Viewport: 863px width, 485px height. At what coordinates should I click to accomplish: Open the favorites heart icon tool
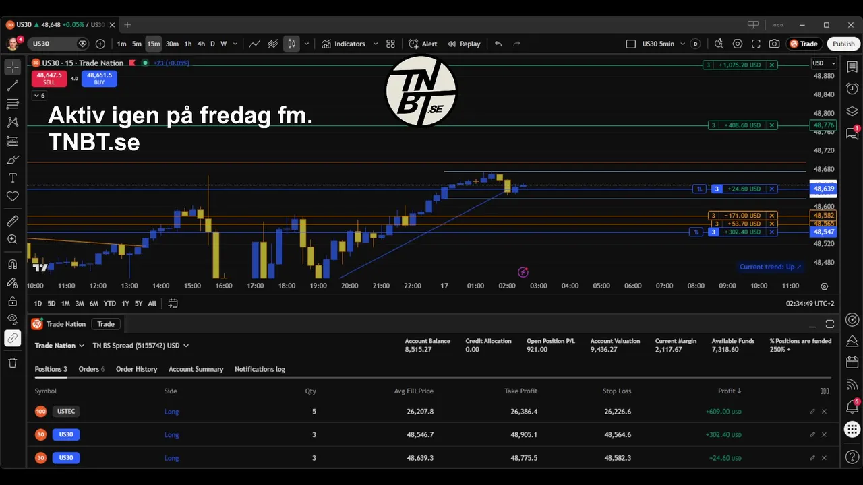click(x=12, y=196)
